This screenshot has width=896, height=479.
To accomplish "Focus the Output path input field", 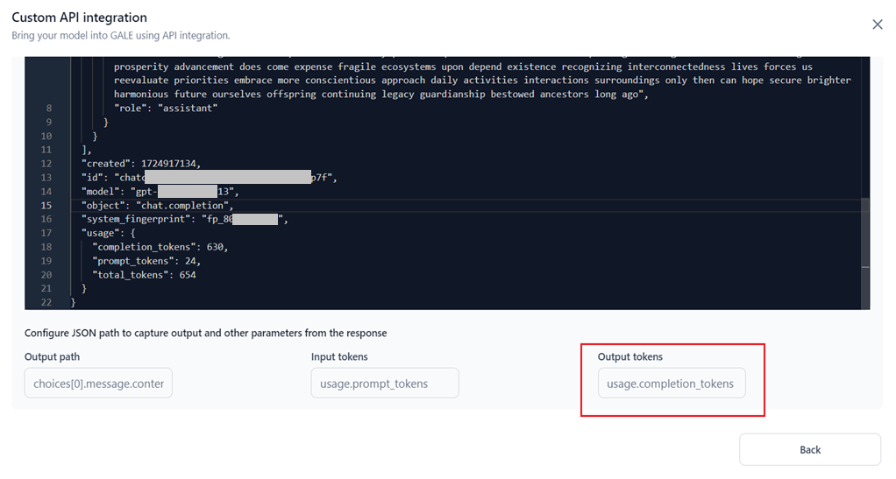I will pos(98,384).
